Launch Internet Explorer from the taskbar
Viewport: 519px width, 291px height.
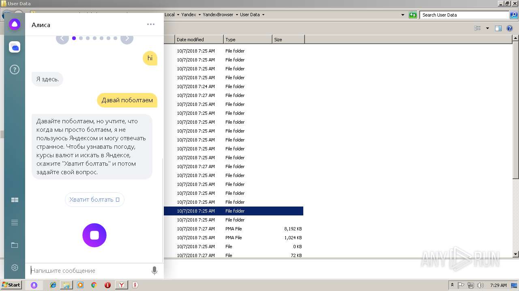[53, 285]
